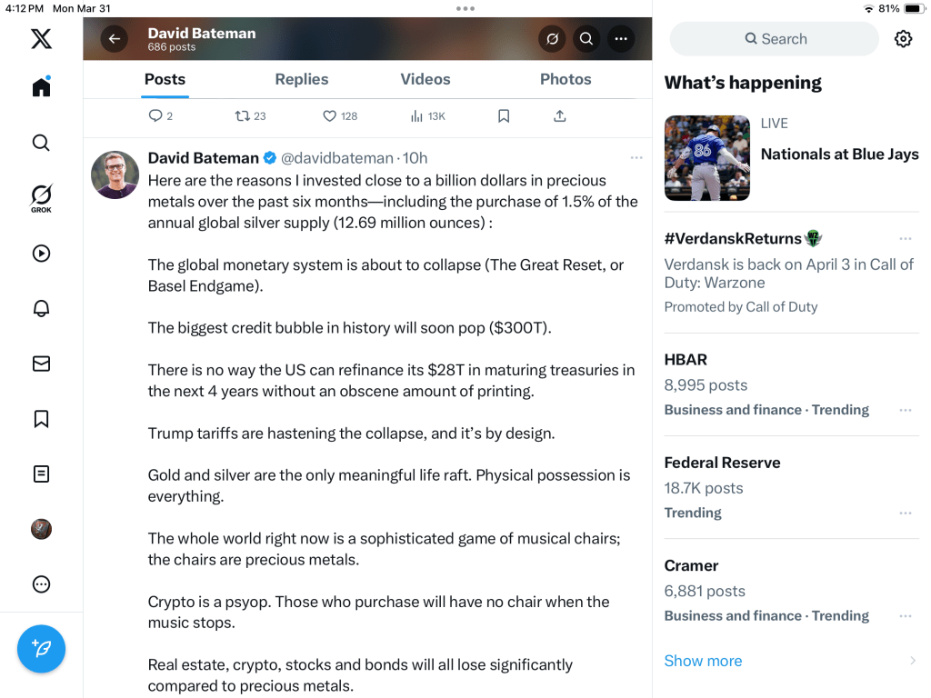Click Show more under trends

click(703, 661)
